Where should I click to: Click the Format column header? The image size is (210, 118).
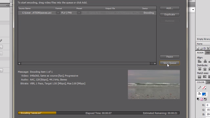tap(59, 8)
